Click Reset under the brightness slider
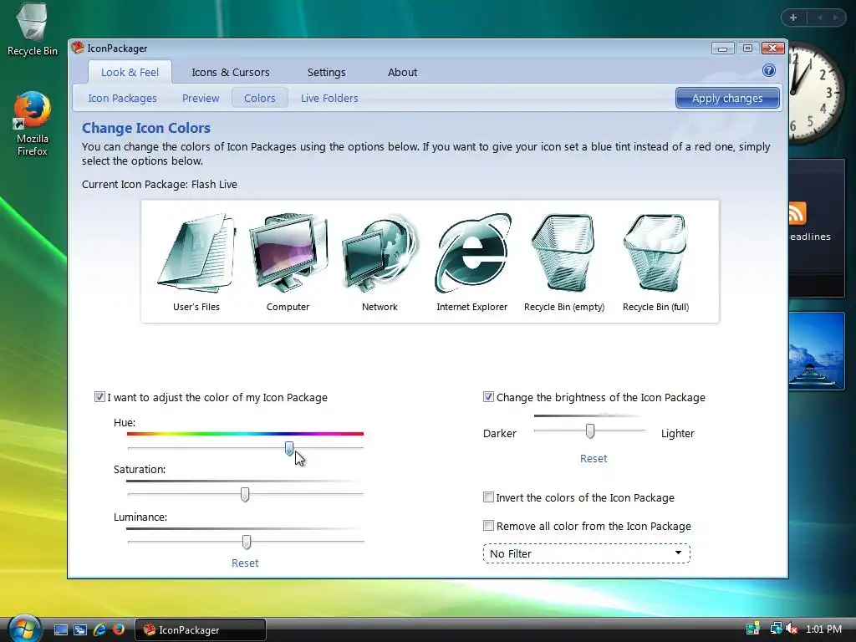The height and width of the screenshot is (642, 856). (594, 459)
